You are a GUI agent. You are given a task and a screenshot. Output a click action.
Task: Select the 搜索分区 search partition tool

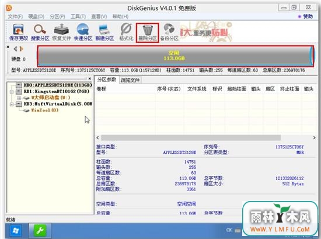pos(40,32)
